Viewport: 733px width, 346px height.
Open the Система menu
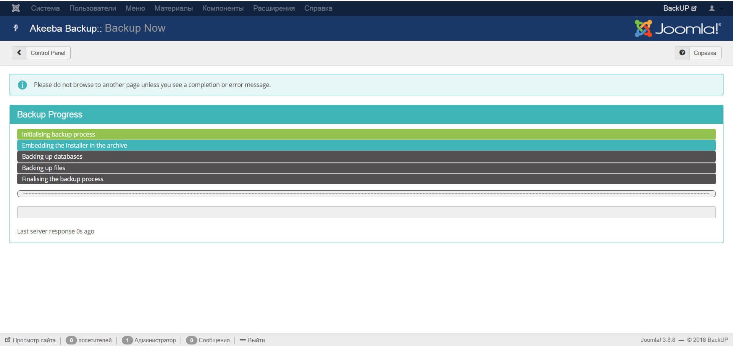45,8
